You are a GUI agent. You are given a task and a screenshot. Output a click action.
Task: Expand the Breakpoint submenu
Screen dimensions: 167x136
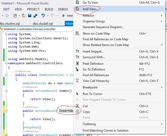pos(162,87)
